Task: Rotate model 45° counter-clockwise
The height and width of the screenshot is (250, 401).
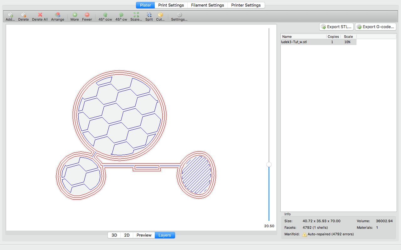Action: tap(105, 15)
